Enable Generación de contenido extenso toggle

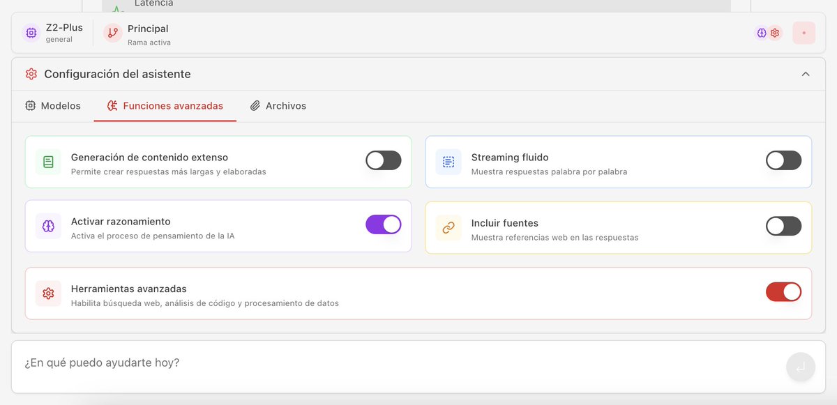384,160
